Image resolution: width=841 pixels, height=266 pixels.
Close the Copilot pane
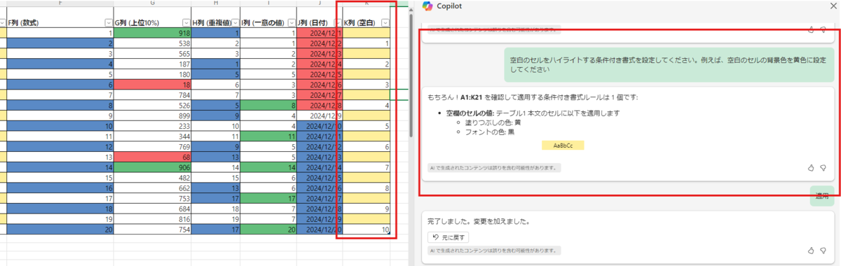point(833,6)
